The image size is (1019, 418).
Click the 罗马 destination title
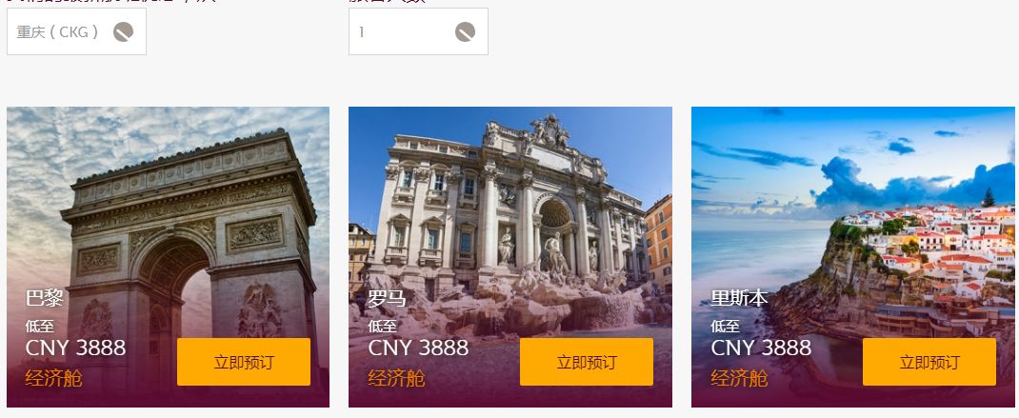click(x=388, y=298)
